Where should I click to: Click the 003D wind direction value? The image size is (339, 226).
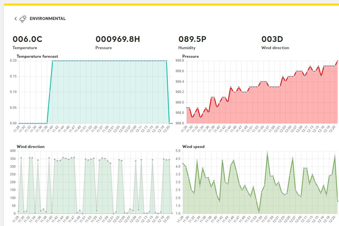tap(272, 39)
